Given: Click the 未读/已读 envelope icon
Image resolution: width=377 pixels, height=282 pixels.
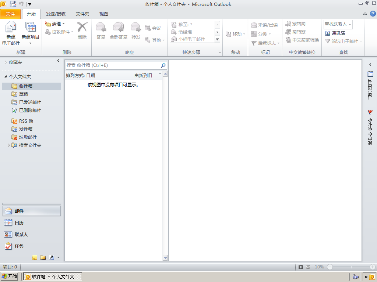Looking at the screenshot, I should pyautogui.click(x=254, y=25).
